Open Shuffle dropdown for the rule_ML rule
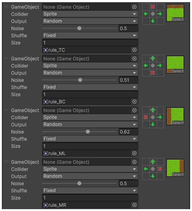 pyautogui.click(x=90, y=139)
